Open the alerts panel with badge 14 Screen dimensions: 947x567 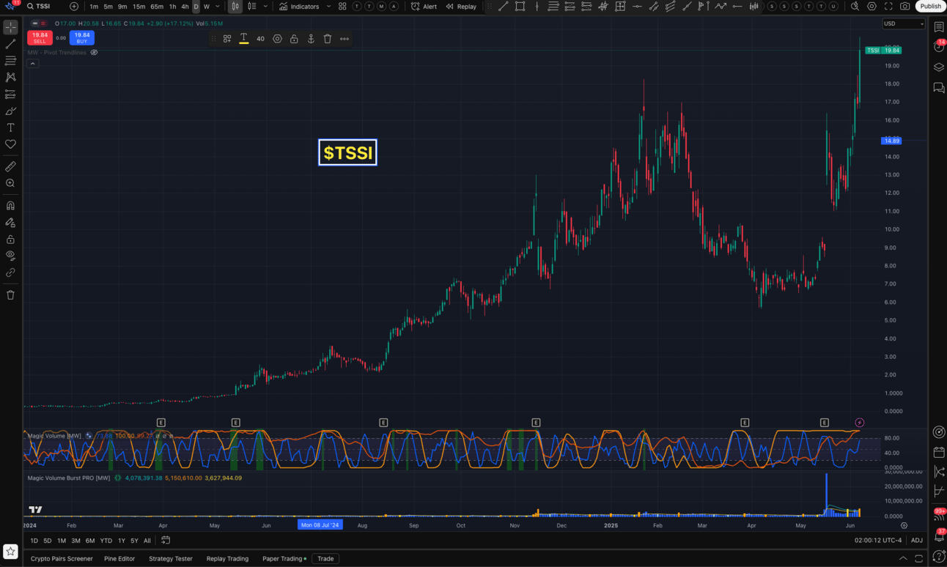939,46
